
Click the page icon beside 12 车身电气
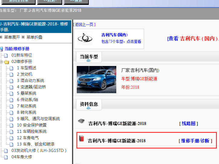[x=11, y=138]
